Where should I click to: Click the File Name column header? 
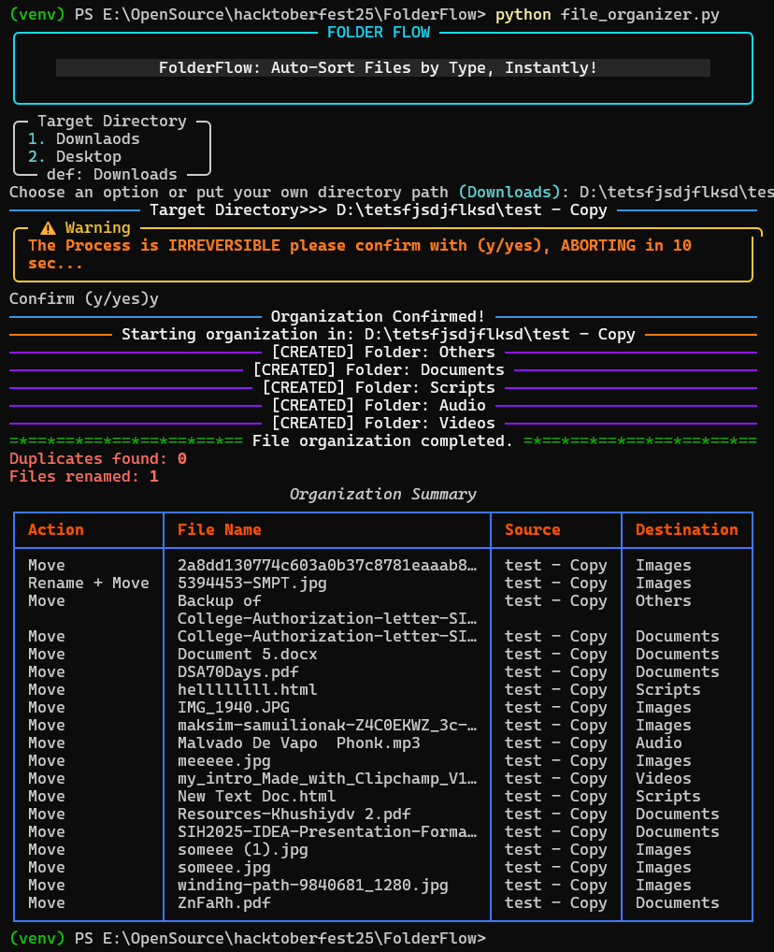219,529
